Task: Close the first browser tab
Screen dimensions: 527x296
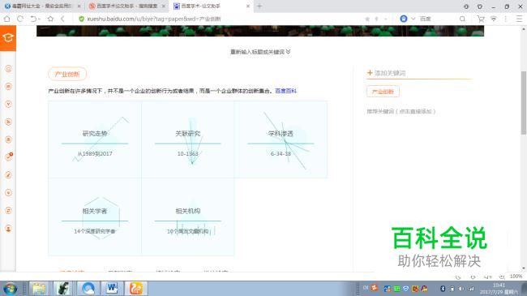Action: tap(79, 6)
